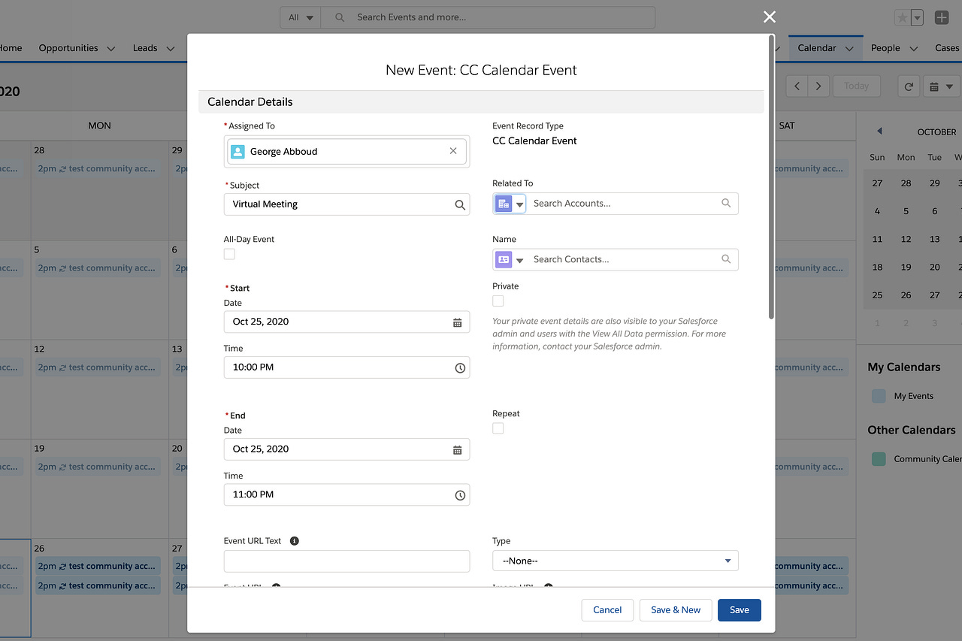Switch to the People tab
The height and width of the screenshot is (641, 962).
click(x=885, y=47)
